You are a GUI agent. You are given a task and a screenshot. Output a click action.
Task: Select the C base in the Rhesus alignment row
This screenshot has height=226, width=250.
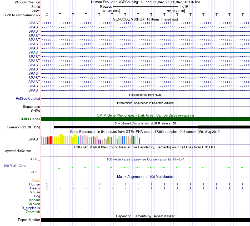click(x=47, y=188)
